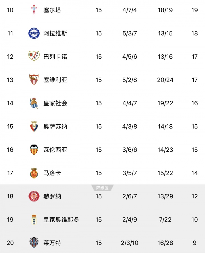Click the Osasuna club crest
This screenshot has width=205, height=253.
pyautogui.click(x=34, y=127)
